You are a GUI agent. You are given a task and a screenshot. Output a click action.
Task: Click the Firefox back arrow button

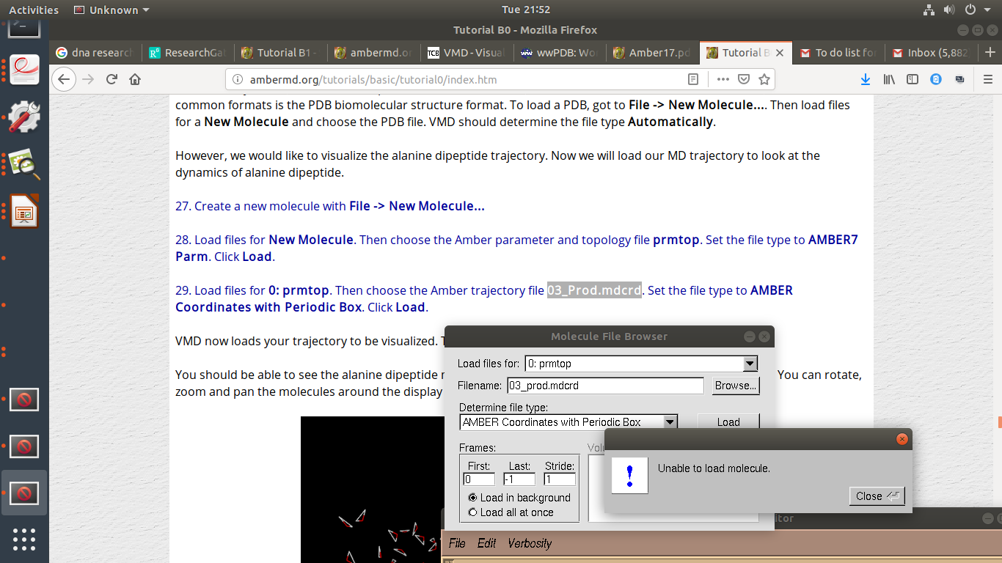(65, 79)
